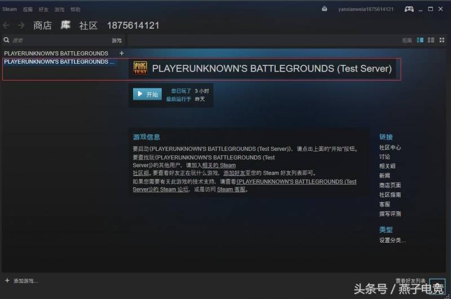Click the 开始 play button
Image resolution: width=451 pixels, height=299 pixels.
click(x=147, y=94)
